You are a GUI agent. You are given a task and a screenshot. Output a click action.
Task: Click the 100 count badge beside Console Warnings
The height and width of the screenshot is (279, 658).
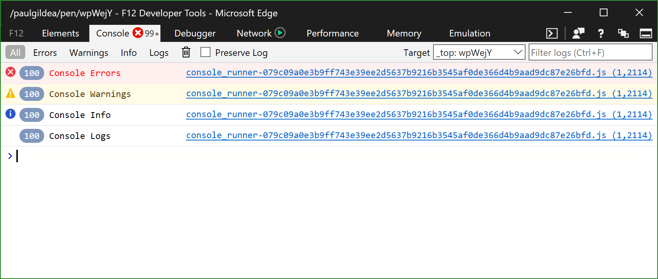(x=32, y=94)
